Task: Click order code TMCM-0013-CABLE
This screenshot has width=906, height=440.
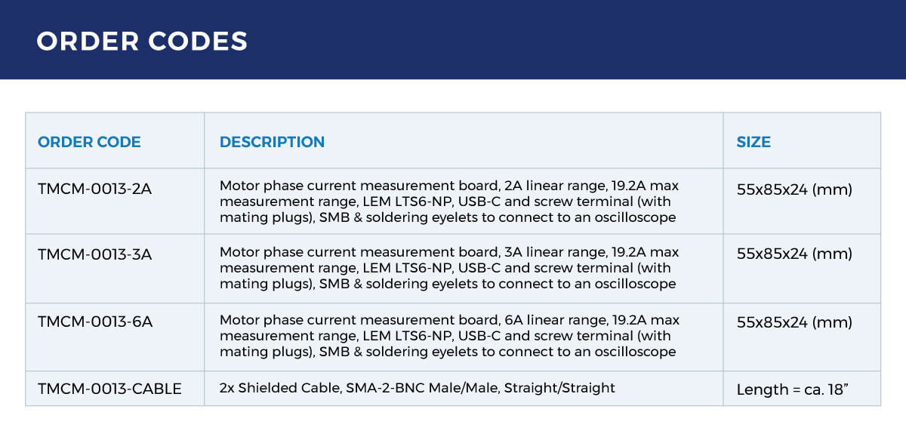Action: [x=109, y=389]
